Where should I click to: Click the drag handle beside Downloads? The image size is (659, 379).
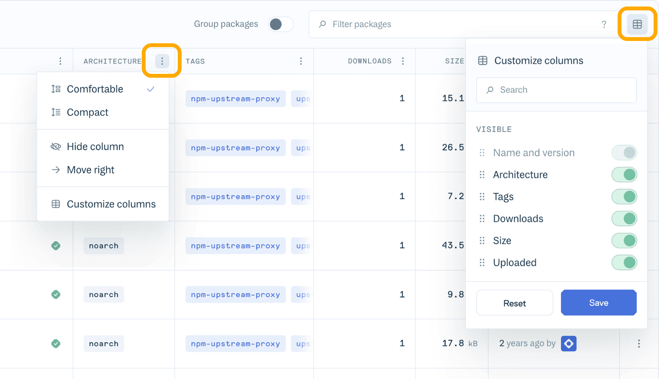pos(482,219)
